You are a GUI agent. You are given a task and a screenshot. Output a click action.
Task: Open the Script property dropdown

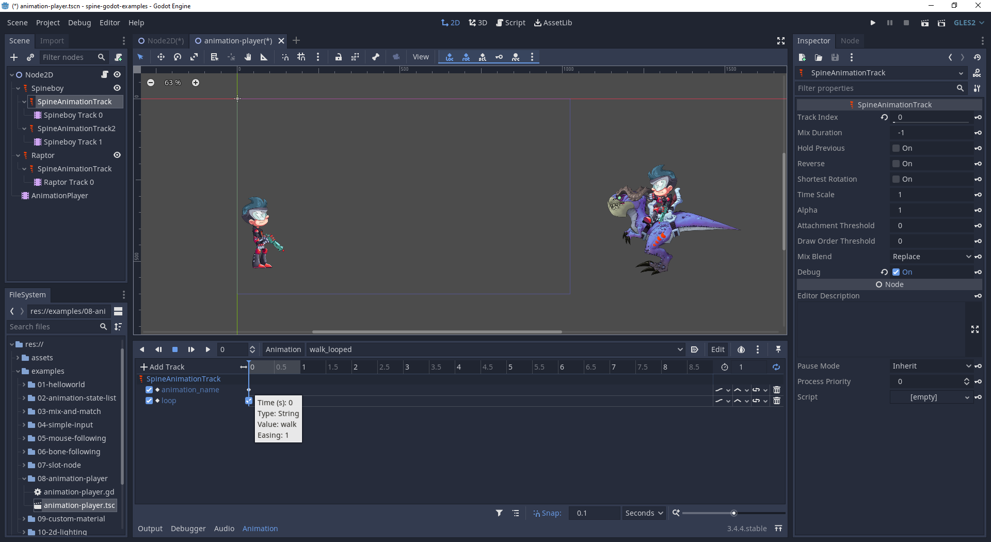(931, 397)
